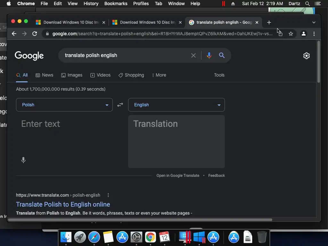Clear the search query with the X
Screen dimensions: 328x246
click(x=193, y=55)
